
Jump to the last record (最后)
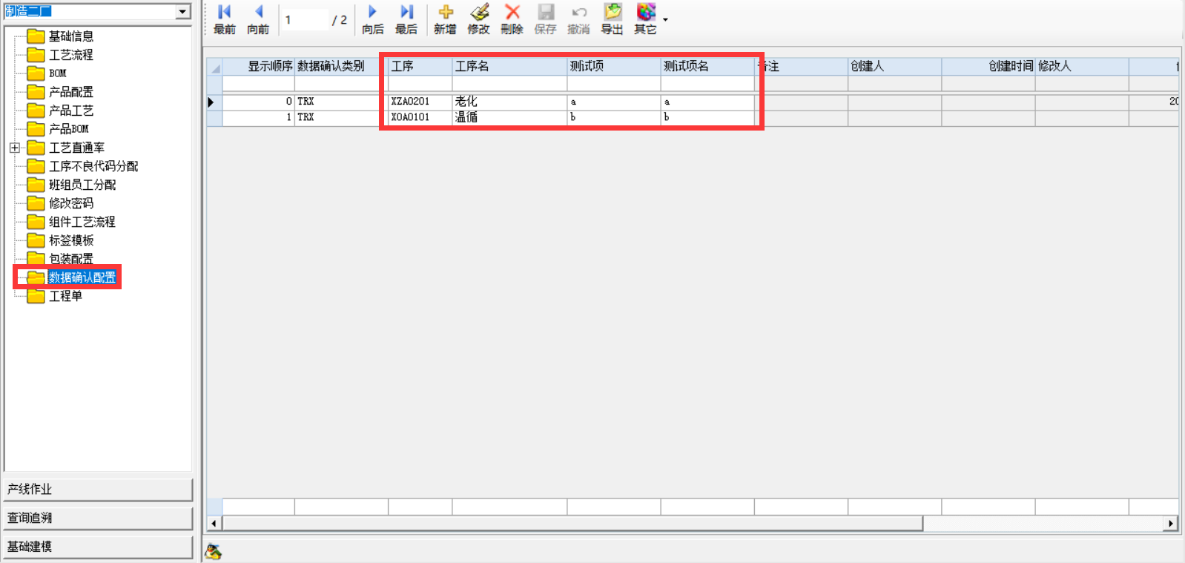point(406,19)
